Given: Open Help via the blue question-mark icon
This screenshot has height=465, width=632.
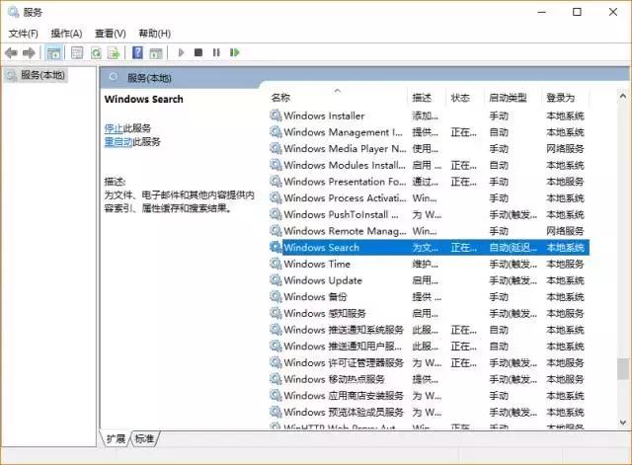Looking at the screenshot, I should pyautogui.click(x=138, y=52).
